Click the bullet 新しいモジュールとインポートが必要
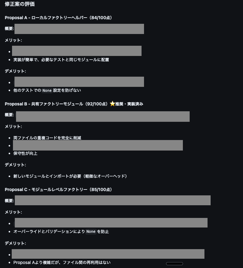Viewport: 243px width, 268px height. coord(70,176)
